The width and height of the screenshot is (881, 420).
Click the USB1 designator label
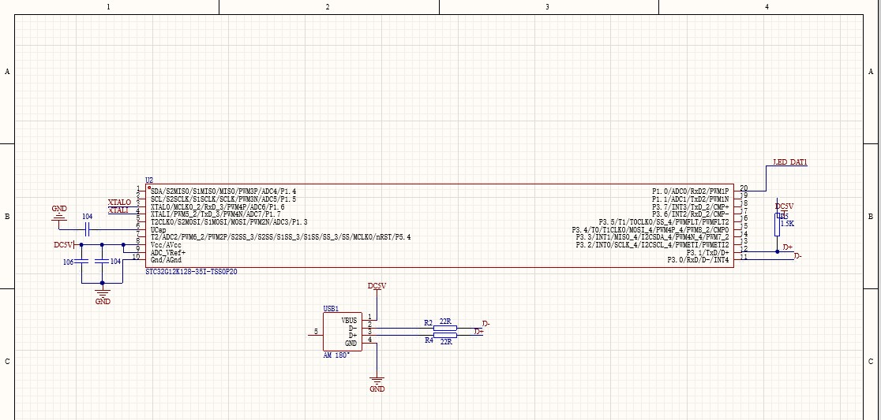click(x=331, y=309)
